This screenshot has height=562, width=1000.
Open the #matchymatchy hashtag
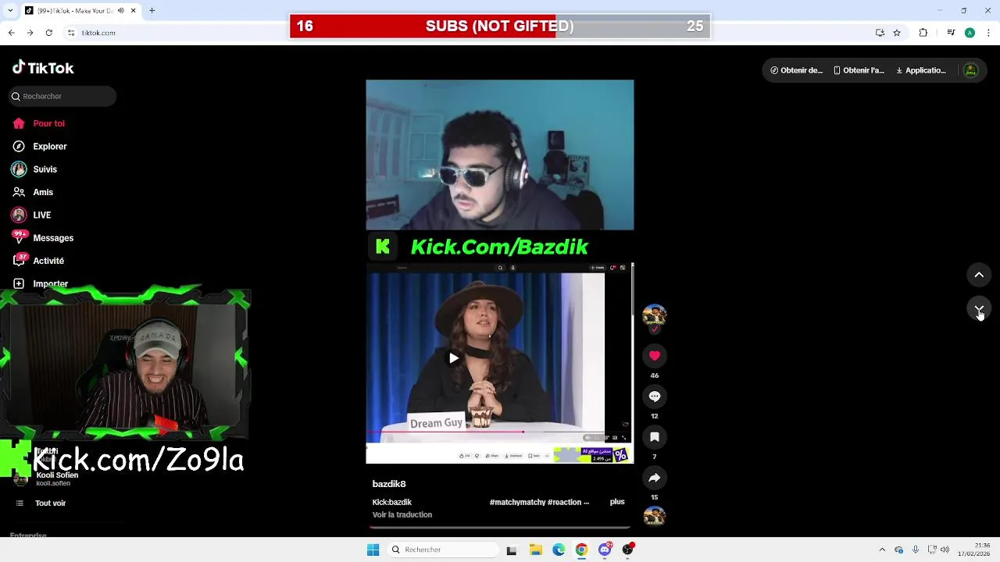(517, 502)
